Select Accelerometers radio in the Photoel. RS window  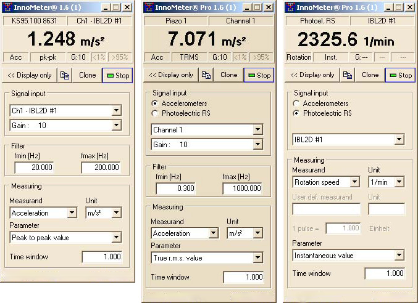(297, 103)
